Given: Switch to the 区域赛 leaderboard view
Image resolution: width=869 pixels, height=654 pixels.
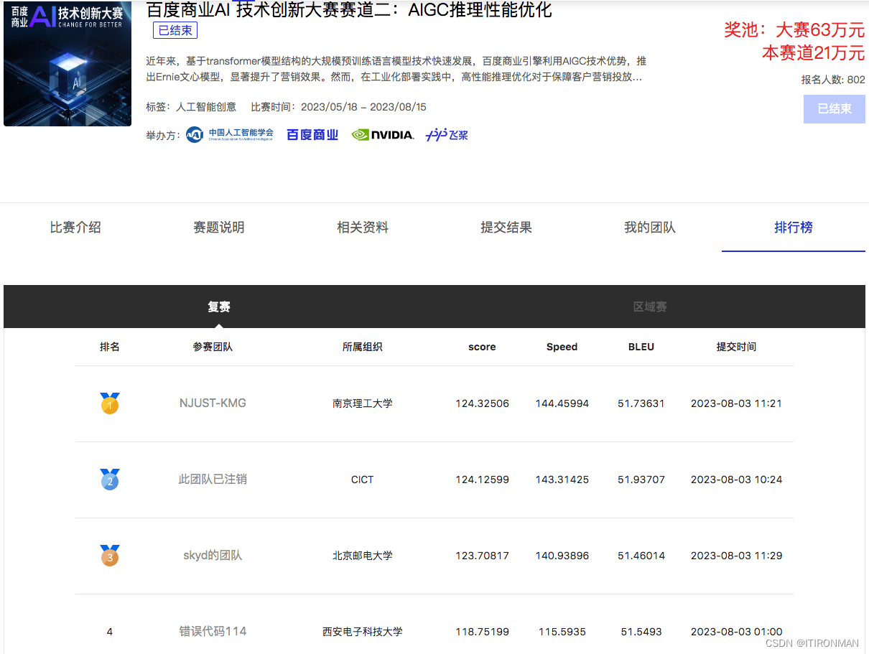Looking at the screenshot, I should (650, 307).
